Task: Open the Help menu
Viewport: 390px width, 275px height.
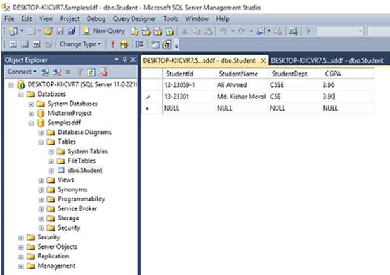Action: [223, 18]
